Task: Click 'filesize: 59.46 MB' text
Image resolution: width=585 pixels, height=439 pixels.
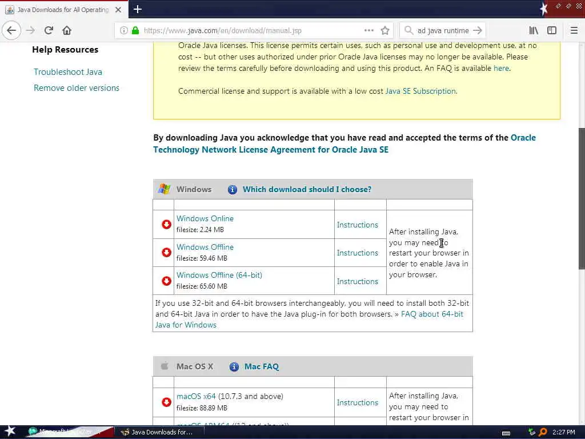Action: [x=202, y=258]
